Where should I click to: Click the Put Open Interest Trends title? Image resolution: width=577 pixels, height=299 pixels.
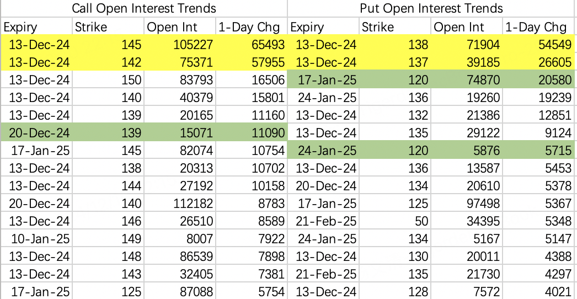[x=431, y=8]
